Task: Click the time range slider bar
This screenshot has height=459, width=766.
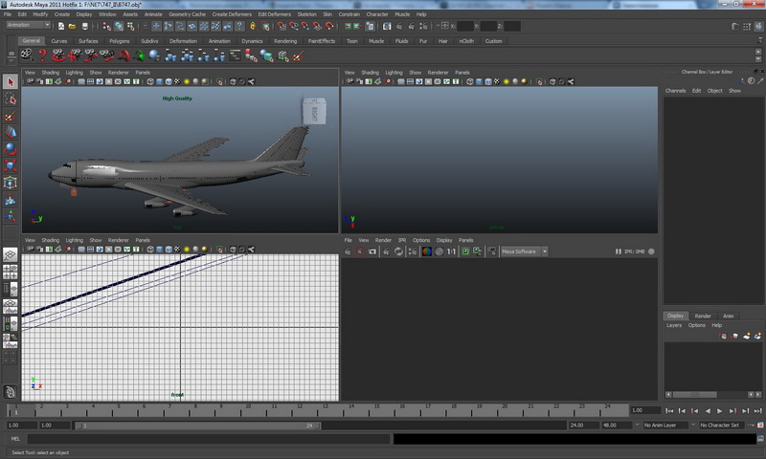Action: click(x=196, y=425)
